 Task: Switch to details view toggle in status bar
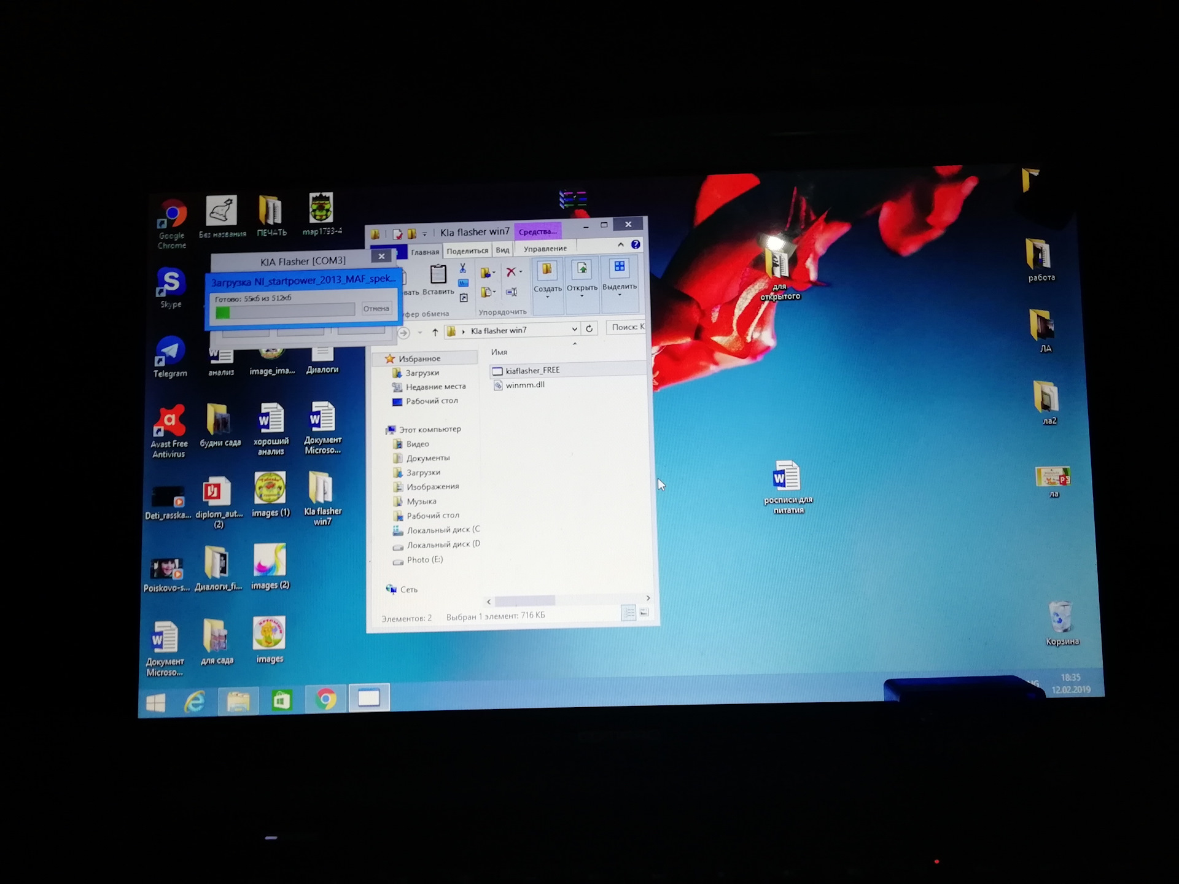click(628, 613)
